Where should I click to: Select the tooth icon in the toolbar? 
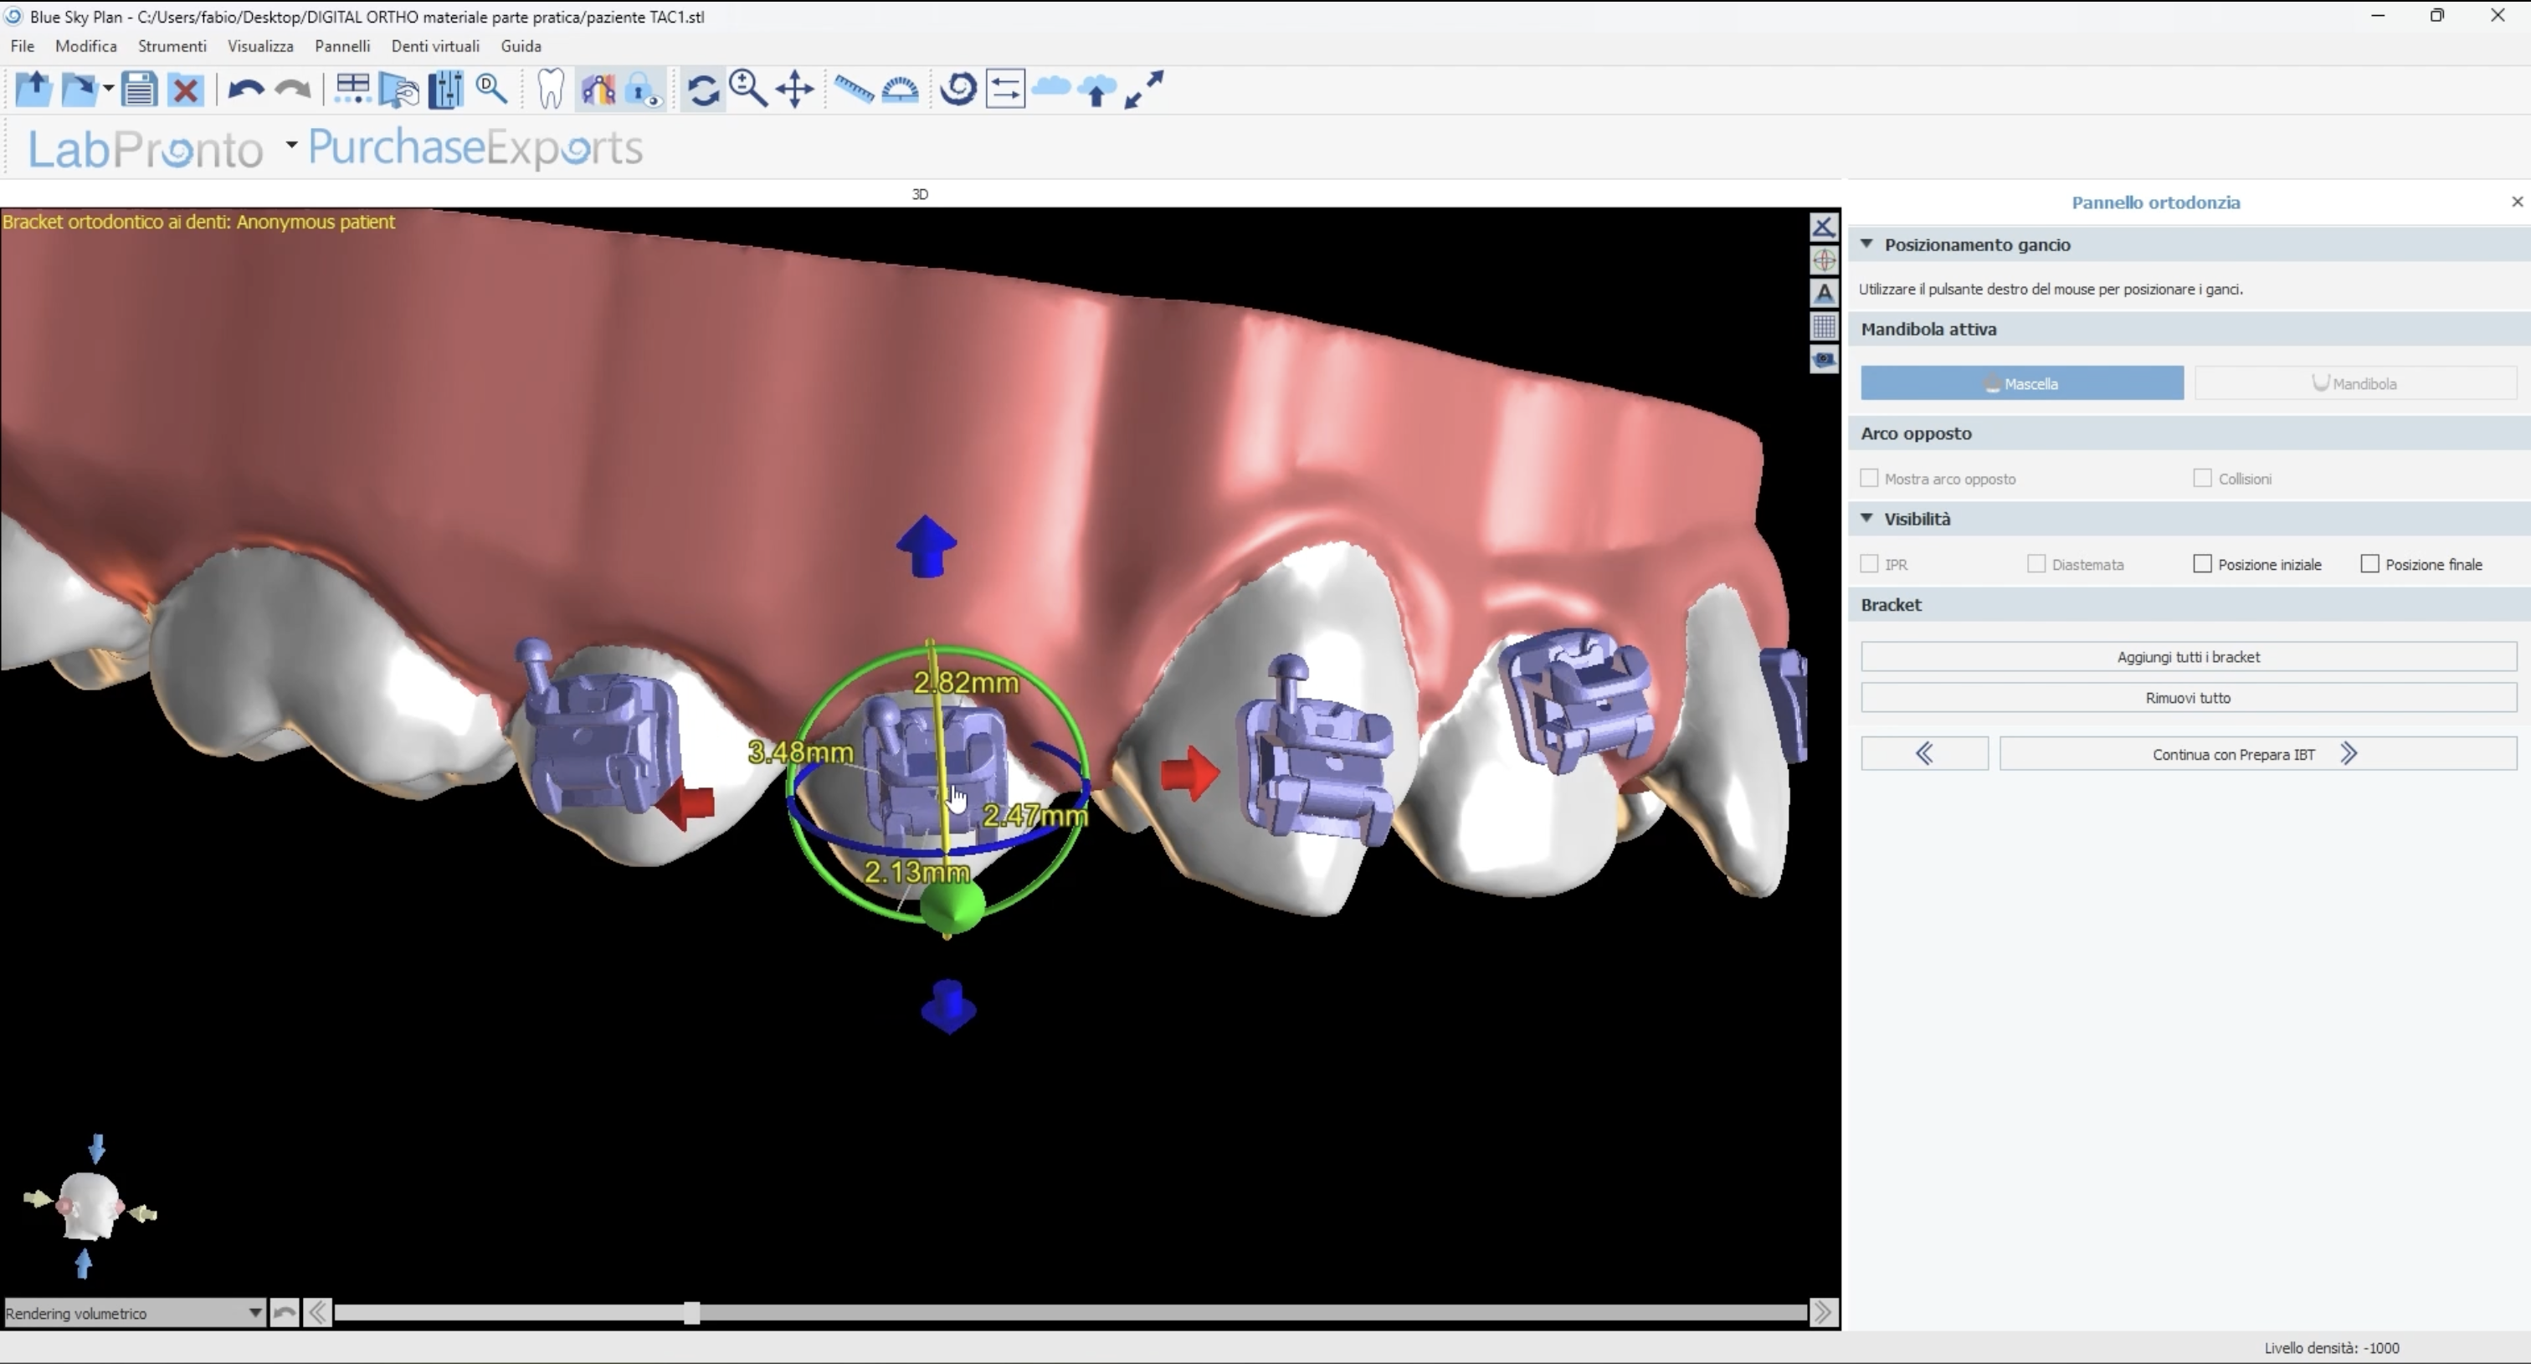(x=550, y=90)
